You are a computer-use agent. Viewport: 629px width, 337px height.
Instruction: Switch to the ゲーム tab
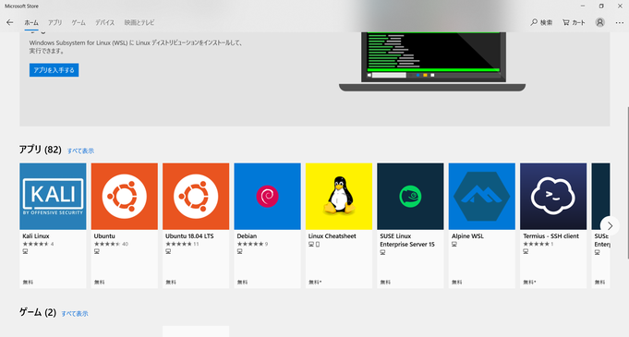point(79,22)
